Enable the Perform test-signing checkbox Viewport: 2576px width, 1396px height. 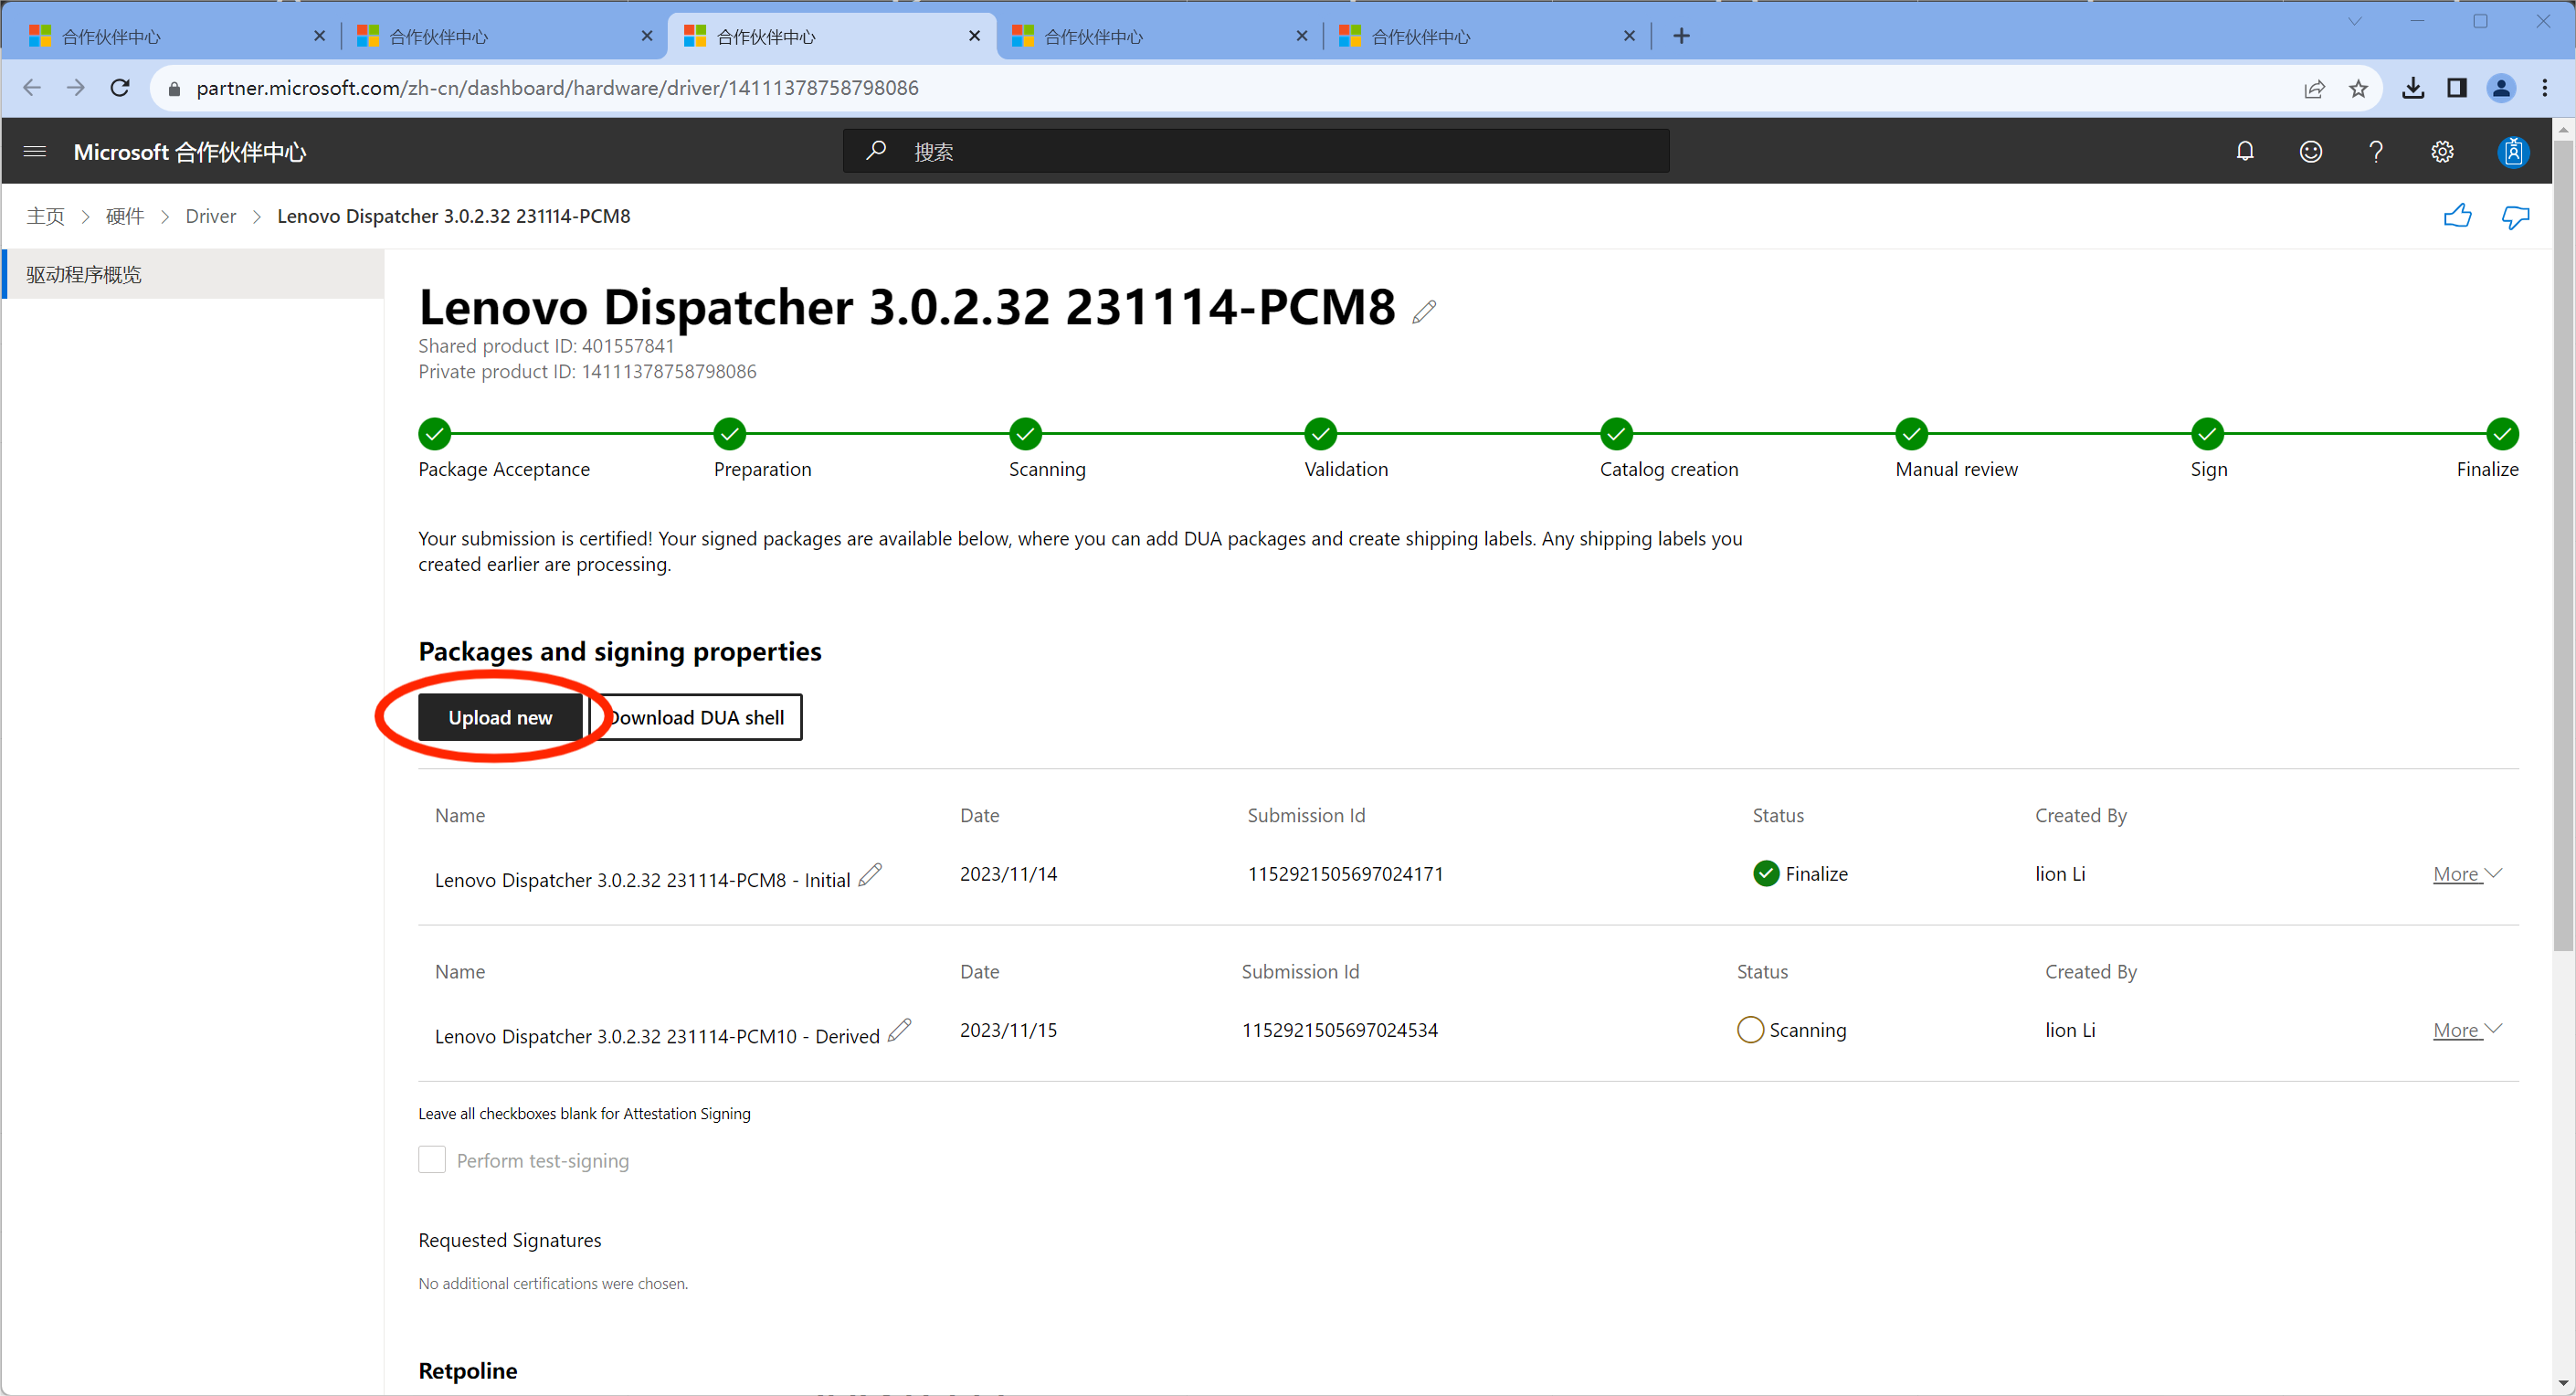[431, 1160]
